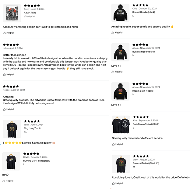Open the Sun-Grown T-shirt product thumbnail
The image size is (190, 191).
coord(121,125)
